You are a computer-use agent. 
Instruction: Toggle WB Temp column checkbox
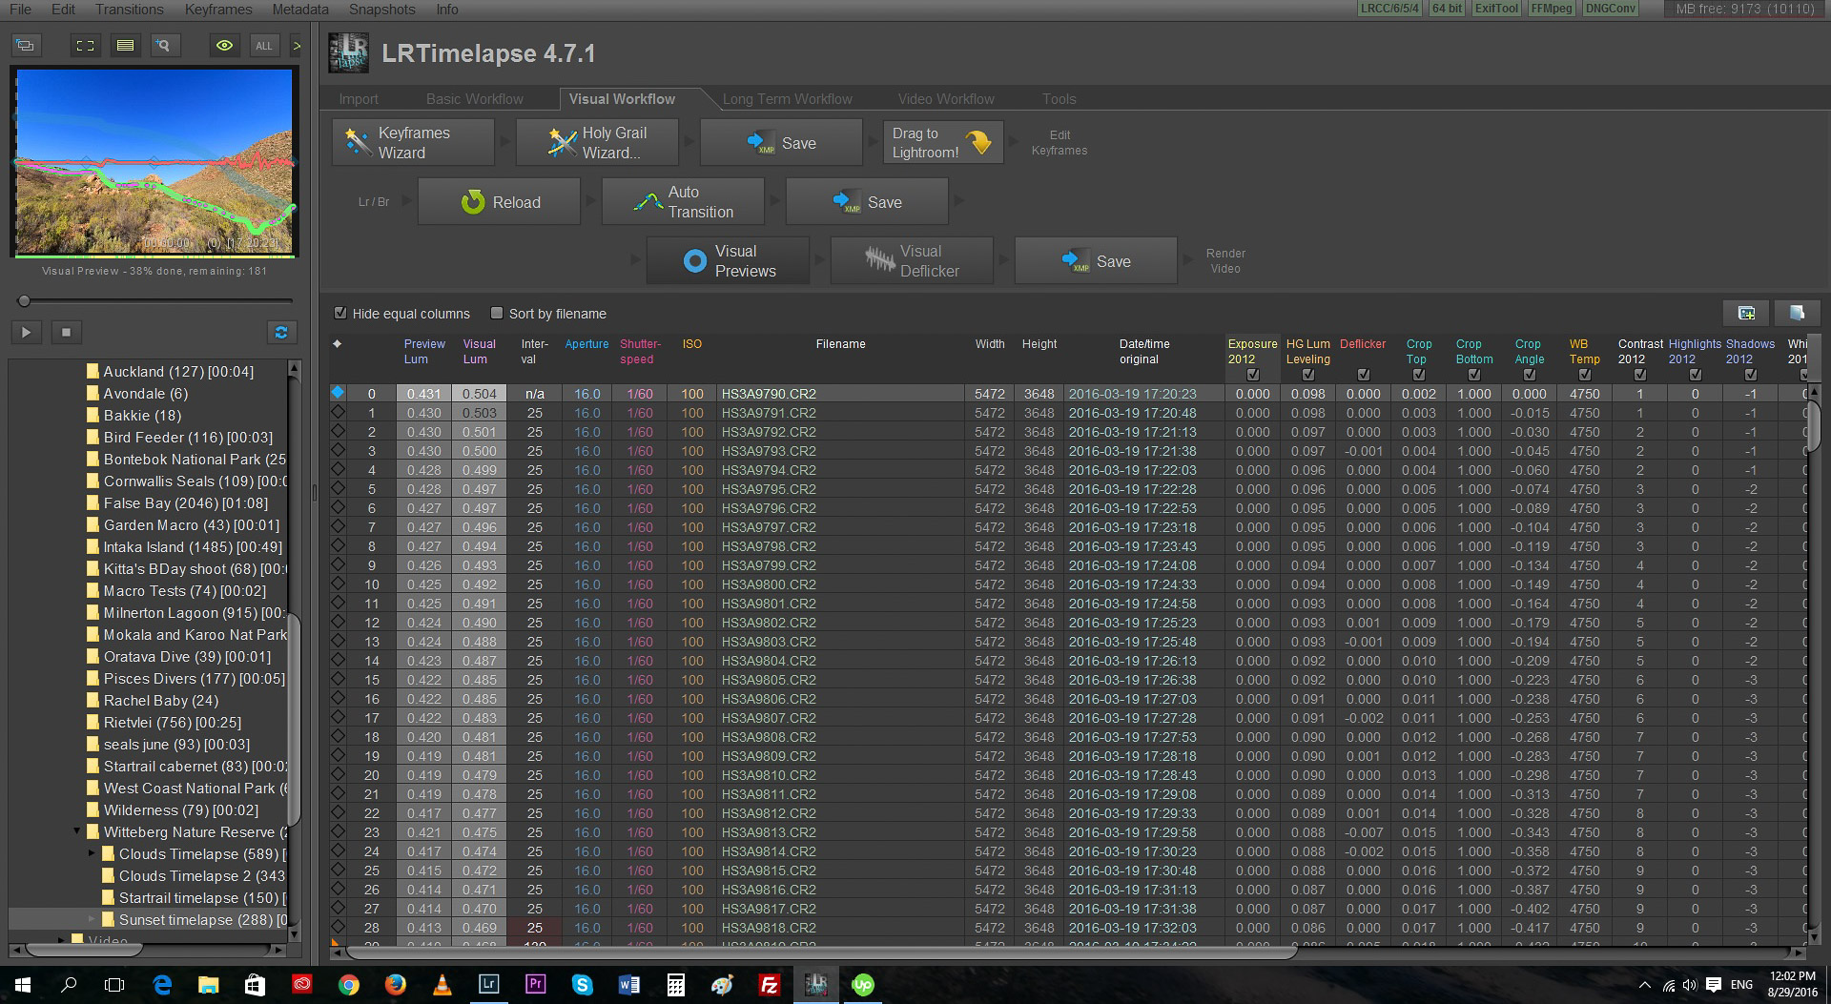coord(1585,375)
